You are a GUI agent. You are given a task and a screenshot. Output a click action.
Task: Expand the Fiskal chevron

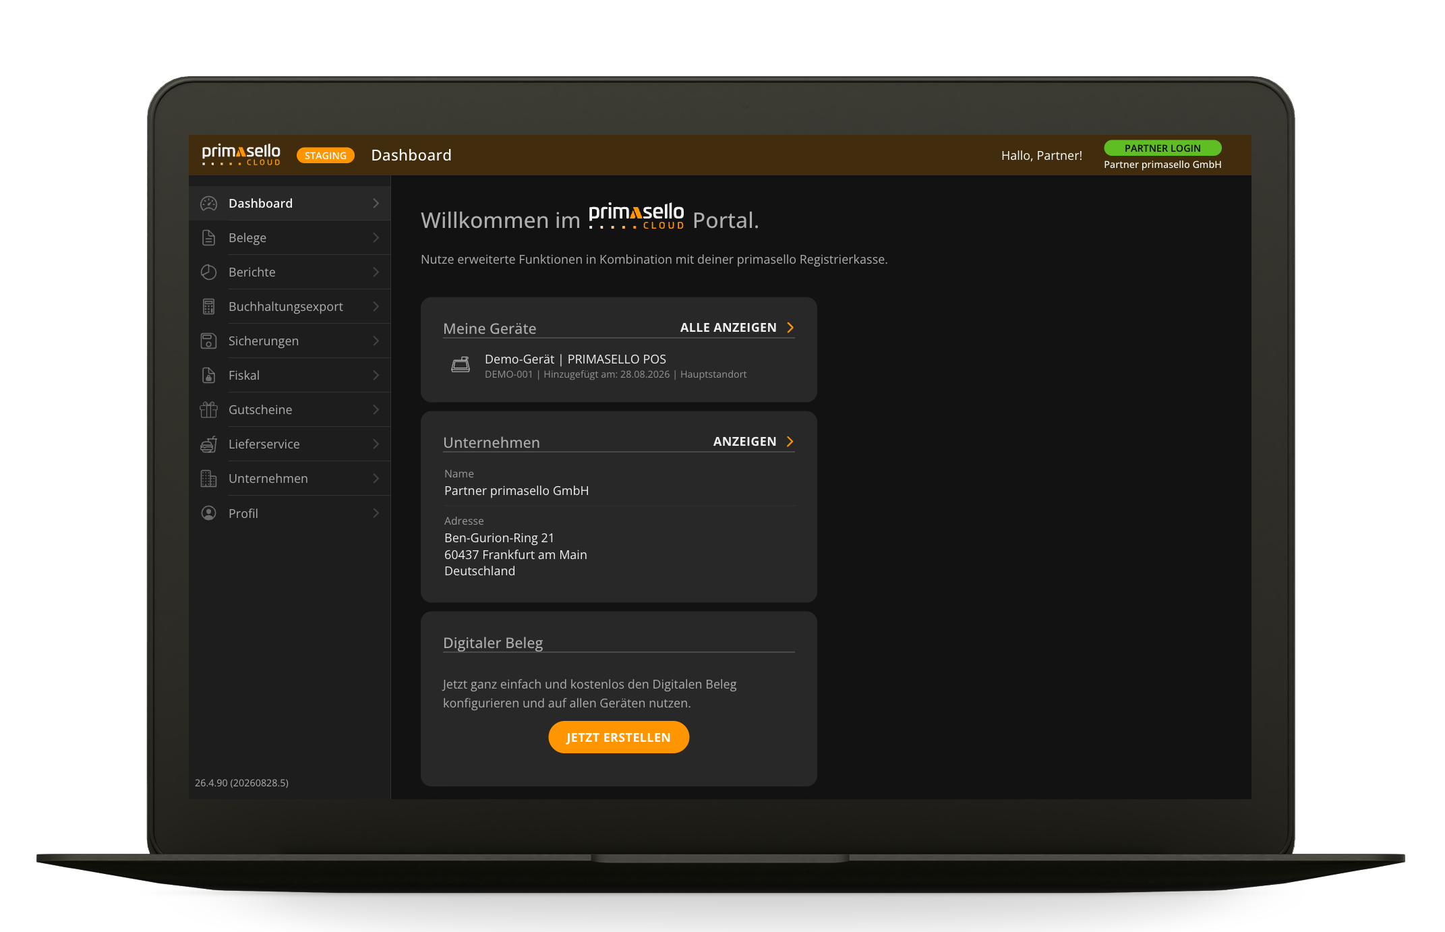pyautogui.click(x=376, y=376)
